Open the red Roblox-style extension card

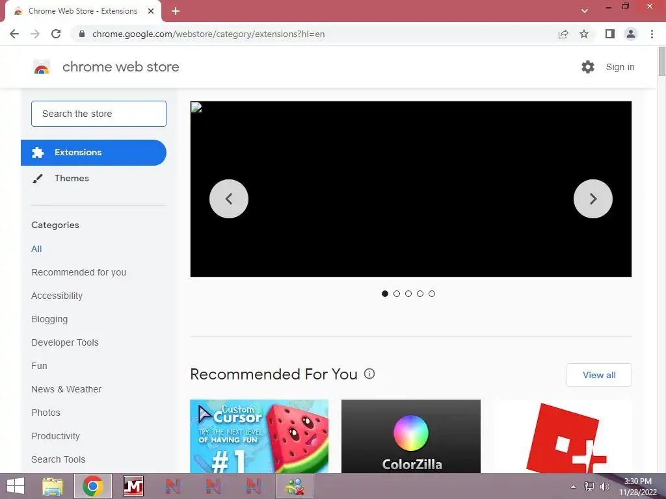[x=563, y=436]
